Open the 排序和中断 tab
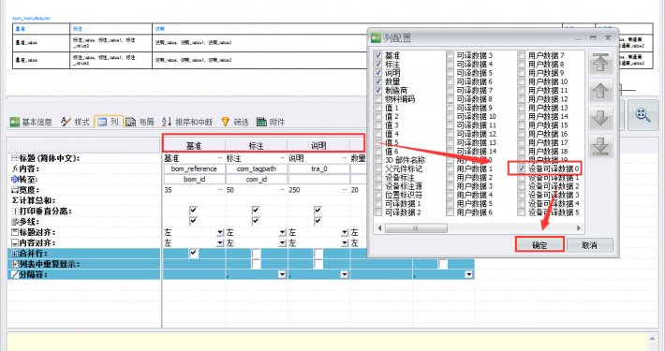 (x=187, y=122)
